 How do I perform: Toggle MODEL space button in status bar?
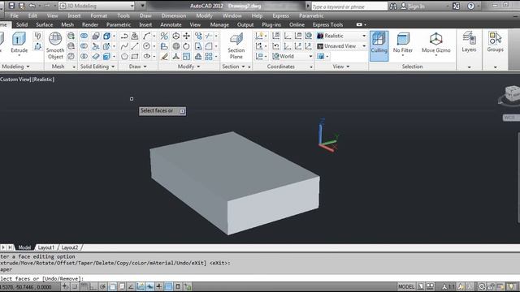[x=406, y=286]
